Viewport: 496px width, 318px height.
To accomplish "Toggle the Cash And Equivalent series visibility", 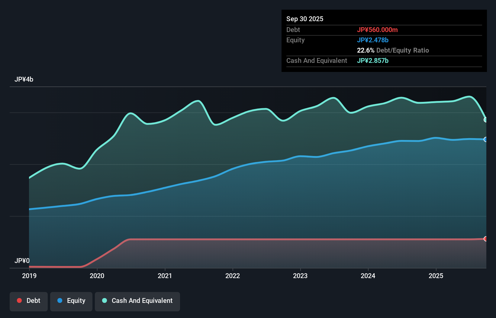I will (x=137, y=301).
